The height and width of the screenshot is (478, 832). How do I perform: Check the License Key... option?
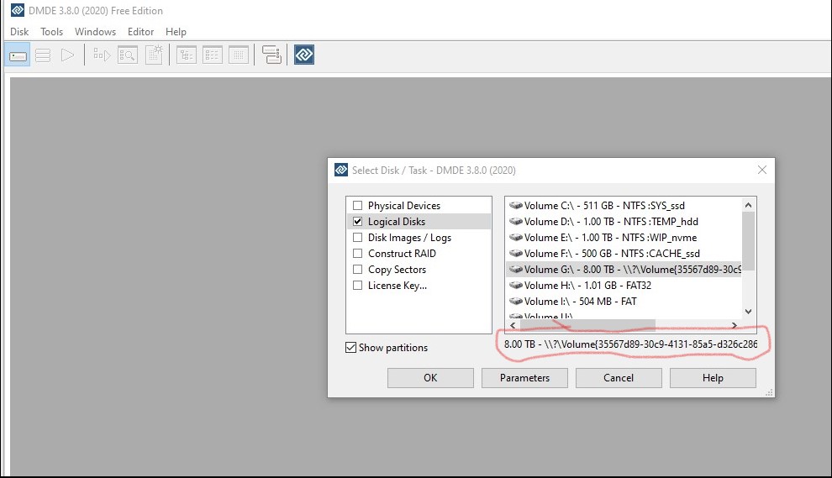[x=358, y=285]
